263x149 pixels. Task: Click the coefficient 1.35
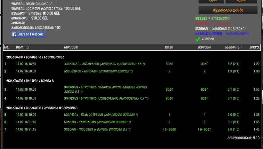(257, 115)
